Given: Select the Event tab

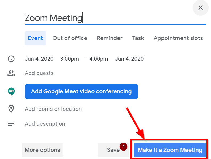Looking at the screenshot, I should [35, 38].
